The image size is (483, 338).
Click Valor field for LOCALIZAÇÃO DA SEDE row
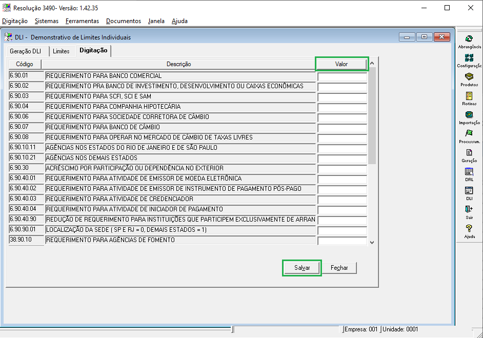tap(342, 230)
